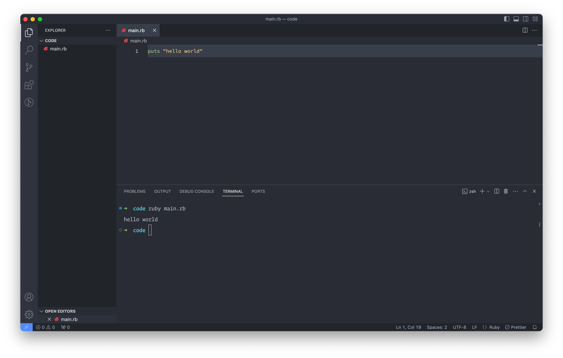
Task: Open the Prettier status bar entry
Action: (x=516, y=327)
